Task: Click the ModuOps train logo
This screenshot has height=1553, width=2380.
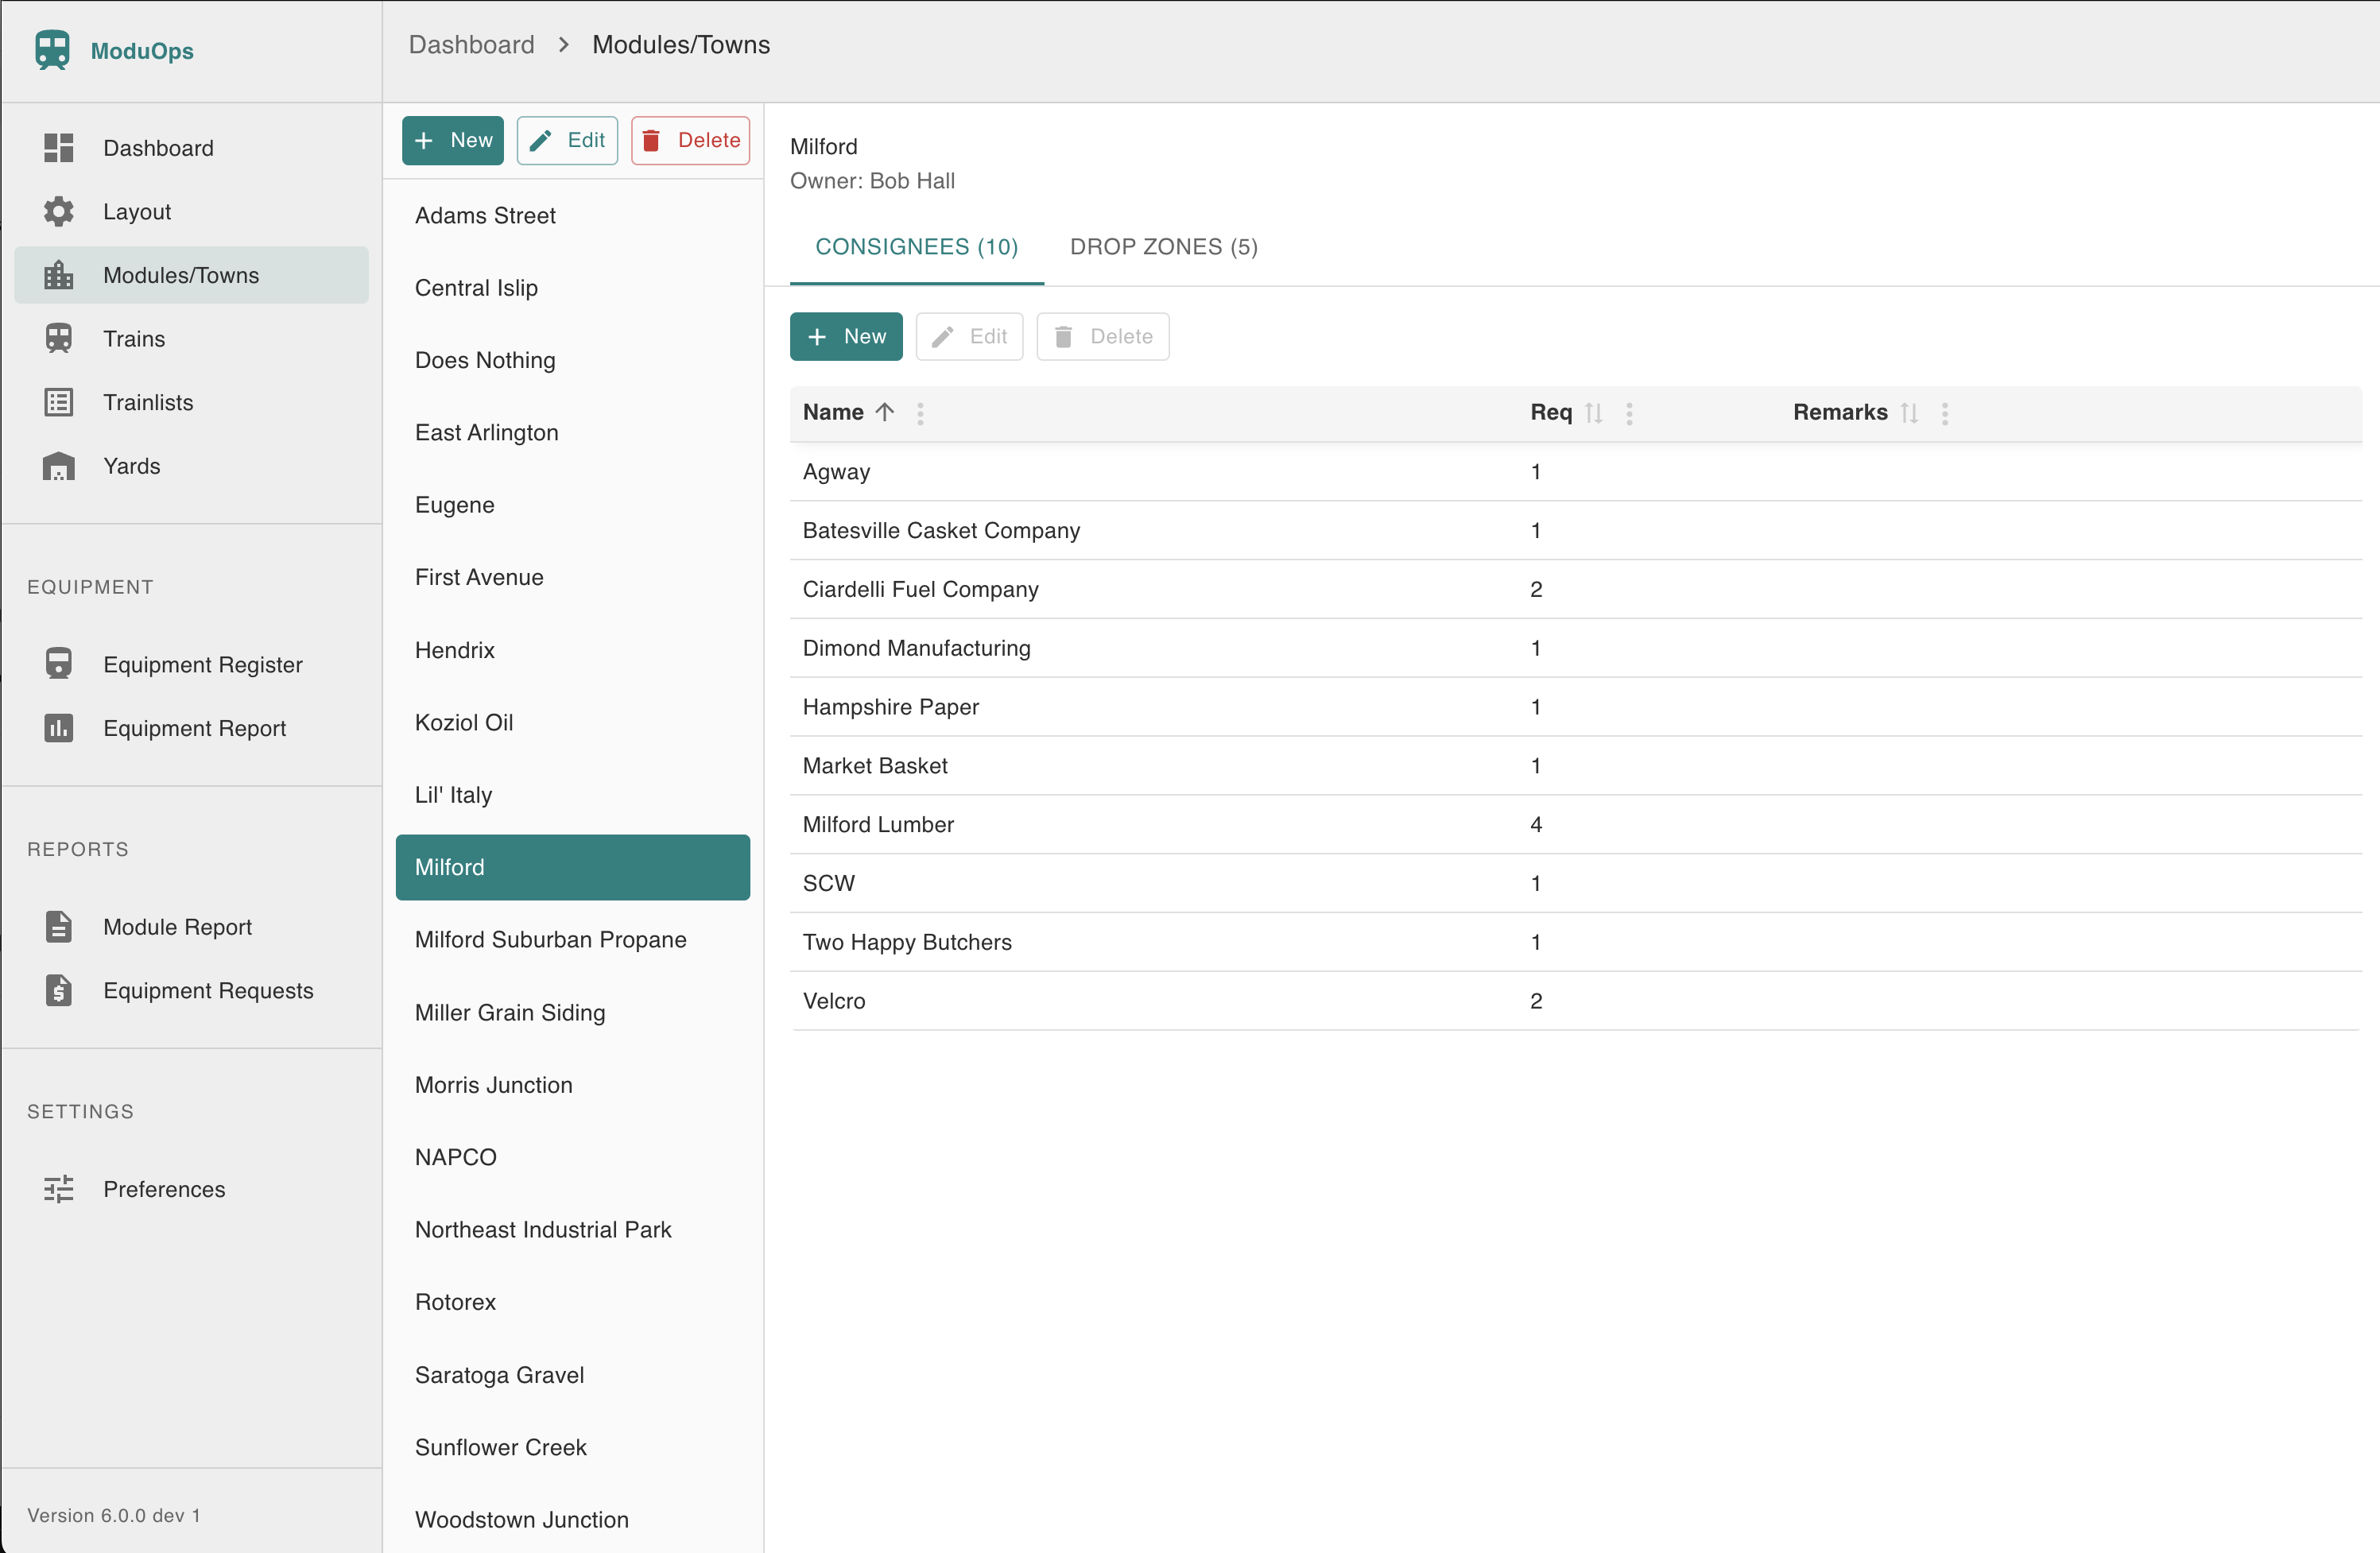Action: point(53,50)
